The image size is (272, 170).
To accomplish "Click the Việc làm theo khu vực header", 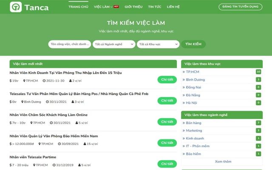I will click(x=222, y=64).
